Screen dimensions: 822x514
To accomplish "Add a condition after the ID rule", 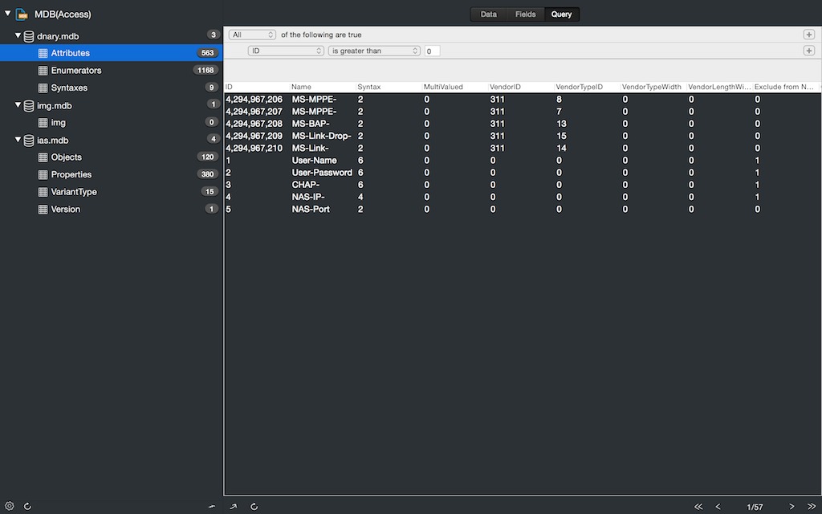I will point(808,51).
